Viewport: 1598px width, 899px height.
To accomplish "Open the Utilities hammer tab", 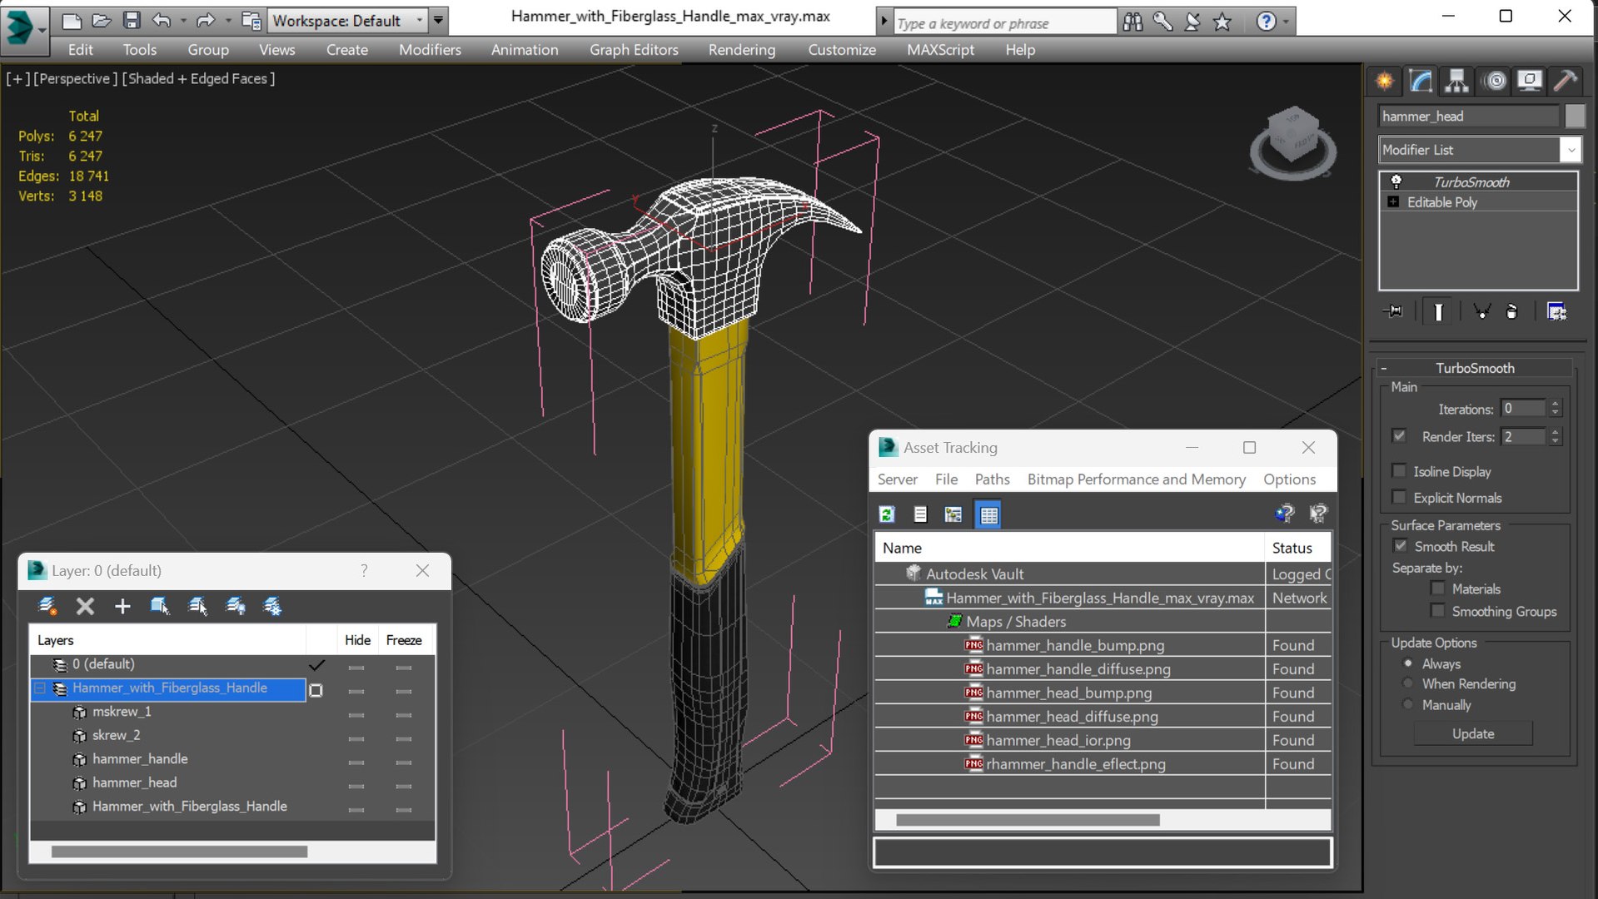I will [x=1566, y=81].
